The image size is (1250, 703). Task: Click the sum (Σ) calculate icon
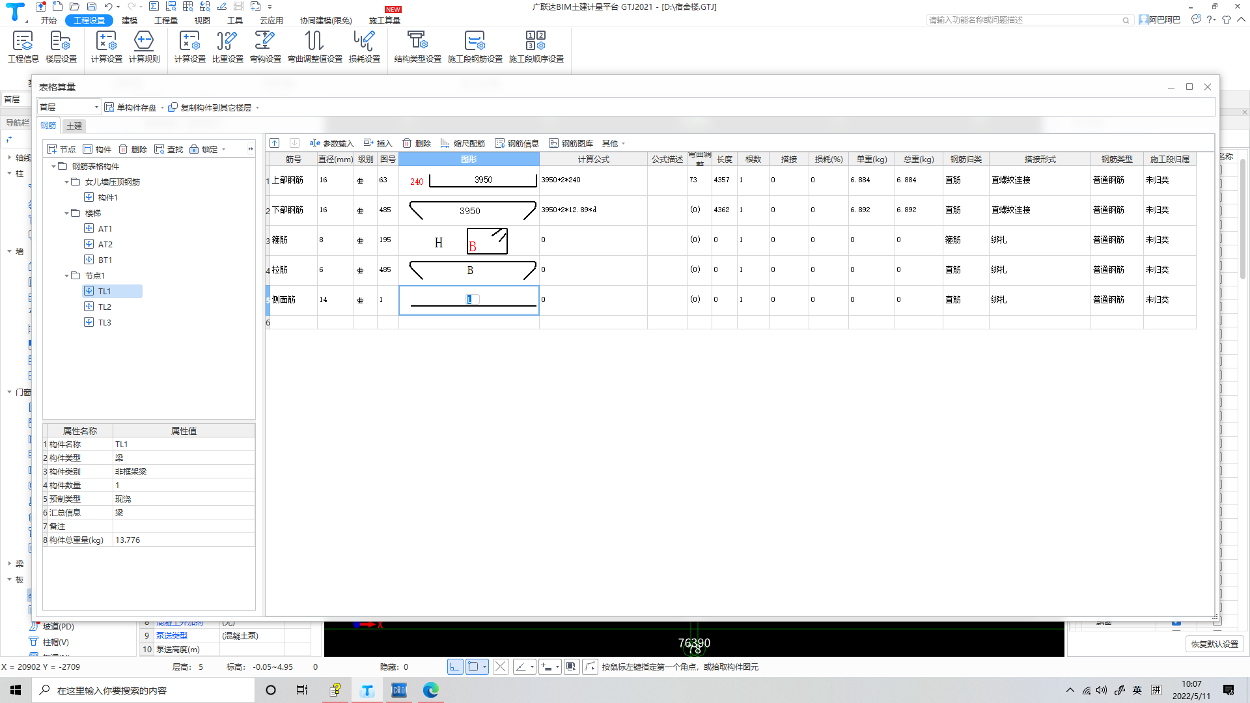(x=154, y=7)
